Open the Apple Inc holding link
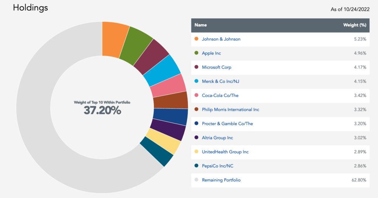378x198 pixels. [x=211, y=53]
